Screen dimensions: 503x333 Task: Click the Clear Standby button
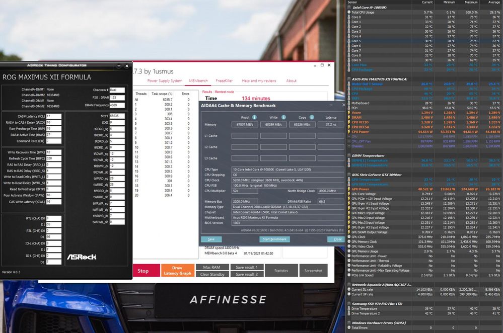click(x=212, y=274)
